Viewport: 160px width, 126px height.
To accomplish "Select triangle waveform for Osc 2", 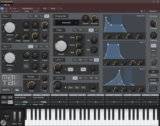I will tap(41, 46).
